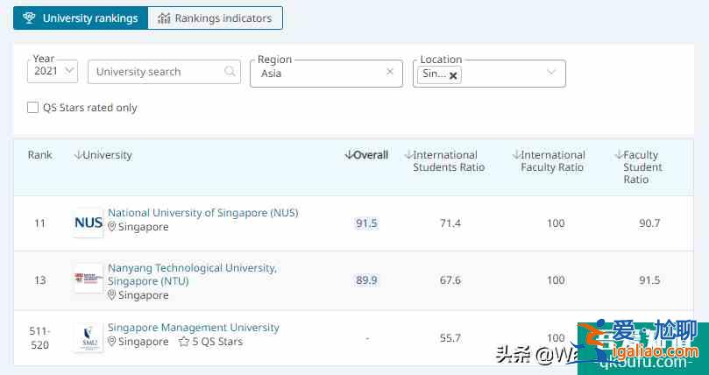This screenshot has width=709, height=375.
Task: Click the NUS university logo
Action: [89, 223]
